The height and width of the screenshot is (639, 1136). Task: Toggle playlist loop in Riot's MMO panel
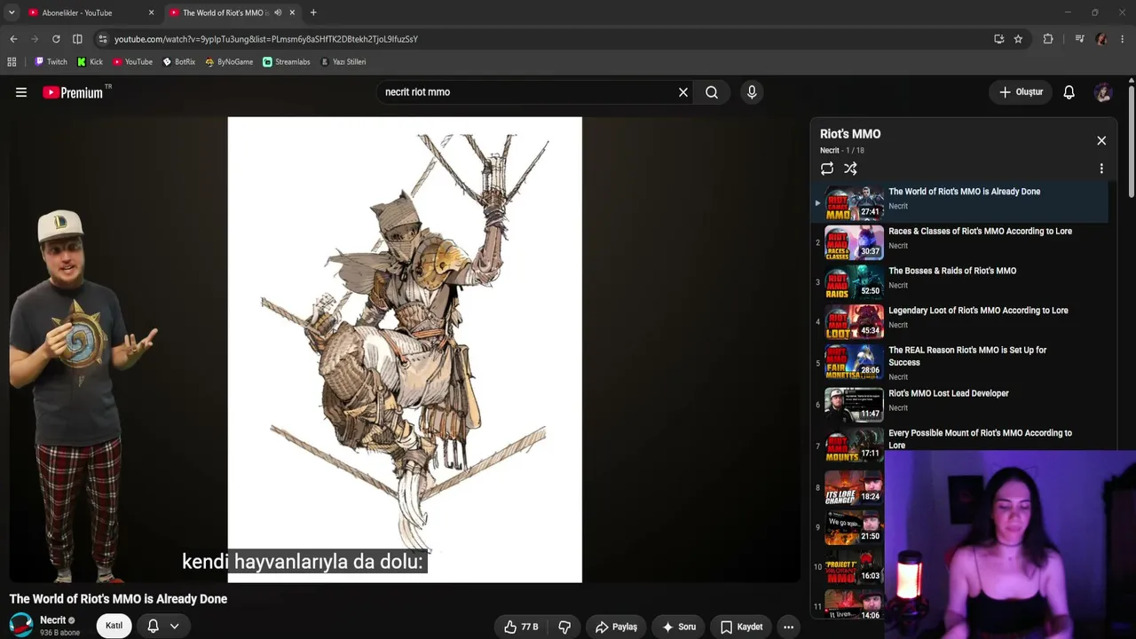[x=827, y=169]
